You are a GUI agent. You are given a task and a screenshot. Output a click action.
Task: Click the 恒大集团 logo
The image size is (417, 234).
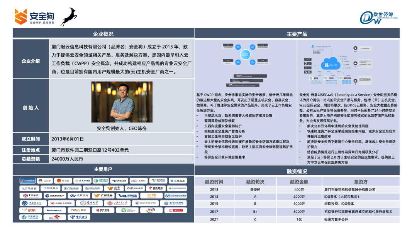click(103, 210)
